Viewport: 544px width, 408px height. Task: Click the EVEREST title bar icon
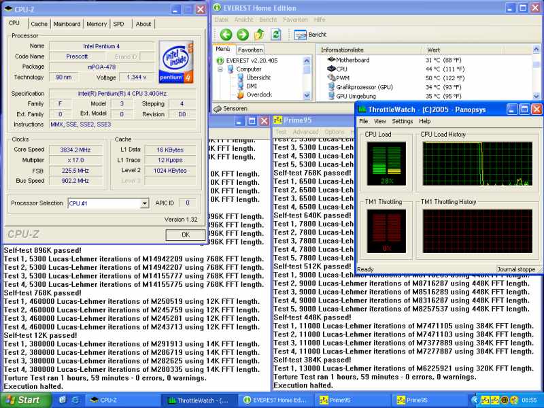(x=217, y=7)
